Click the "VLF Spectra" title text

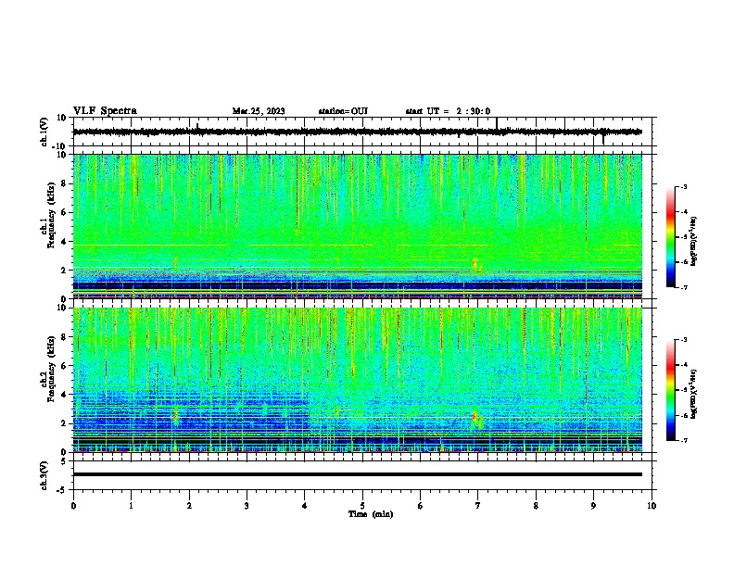(105, 111)
